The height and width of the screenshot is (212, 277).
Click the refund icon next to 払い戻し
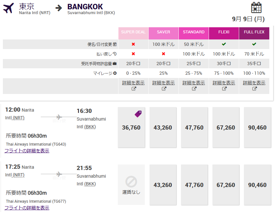(x=115, y=54)
